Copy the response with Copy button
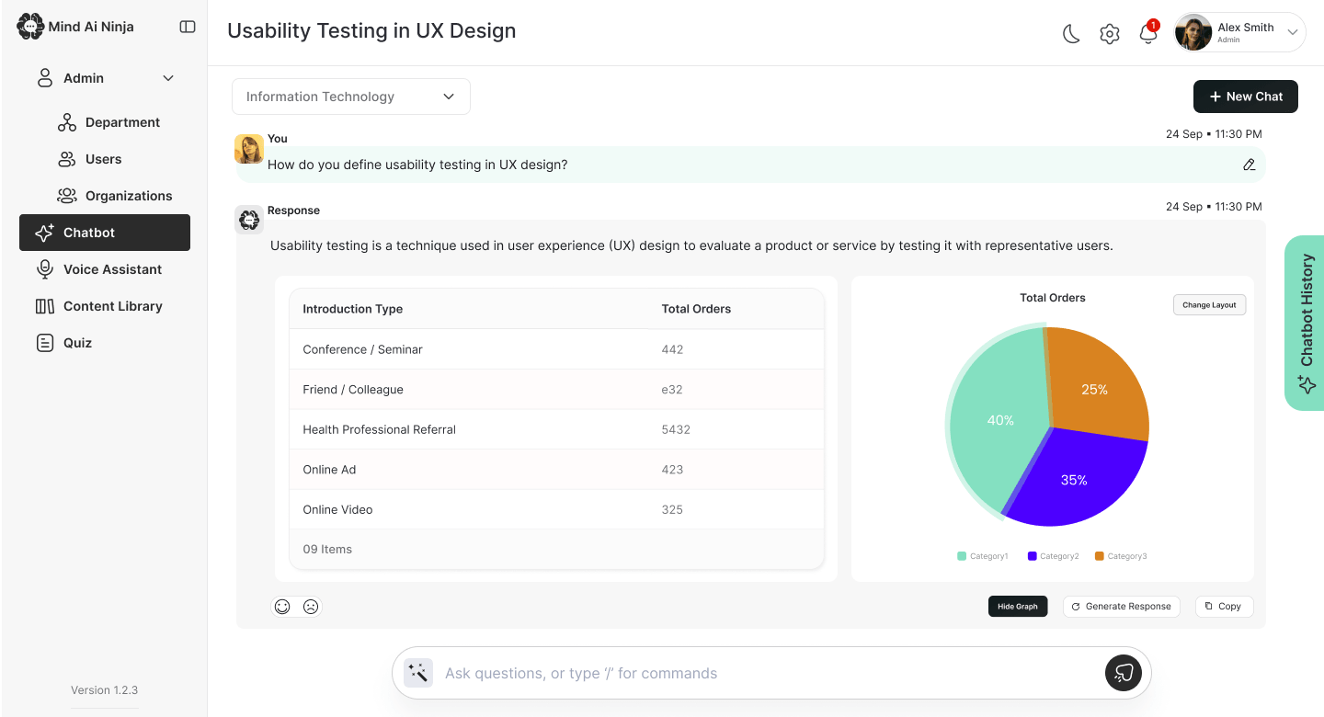 point(1224,607)
